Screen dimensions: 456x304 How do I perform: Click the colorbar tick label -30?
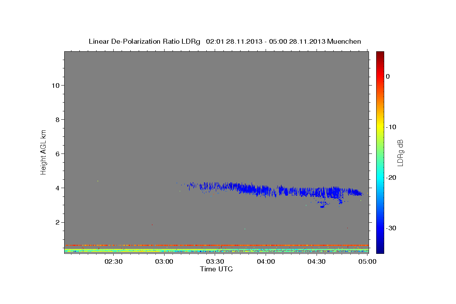coord(392,228)
